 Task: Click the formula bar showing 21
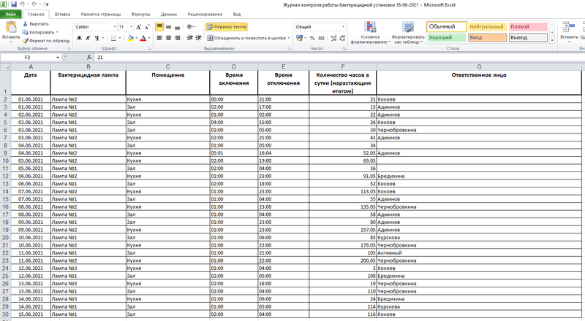click(x=339, y=58)
